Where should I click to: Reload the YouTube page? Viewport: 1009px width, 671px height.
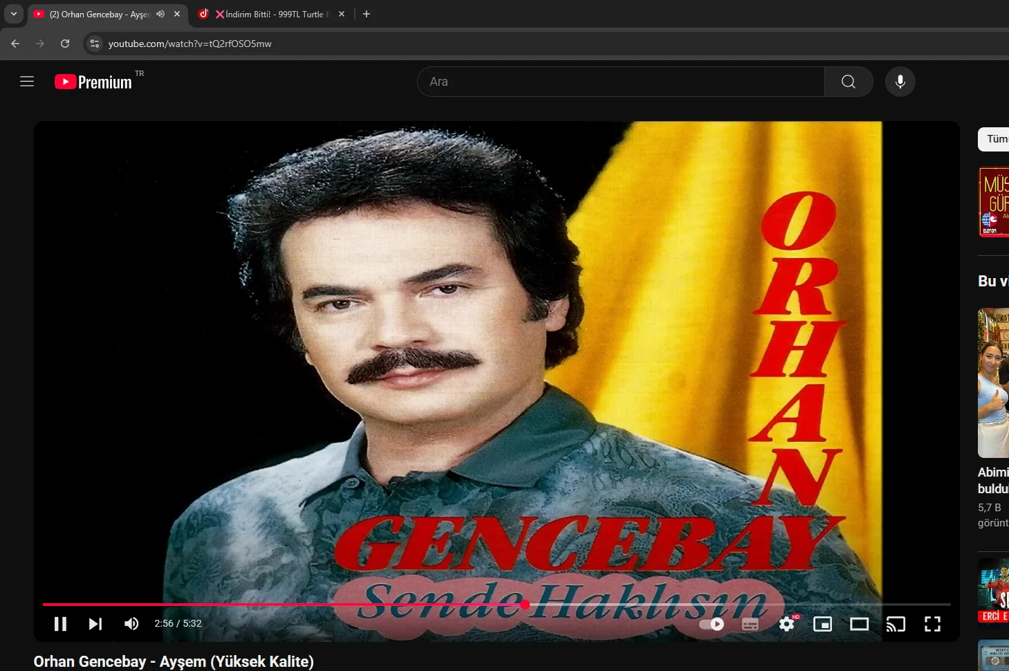(x=65, y=44)
